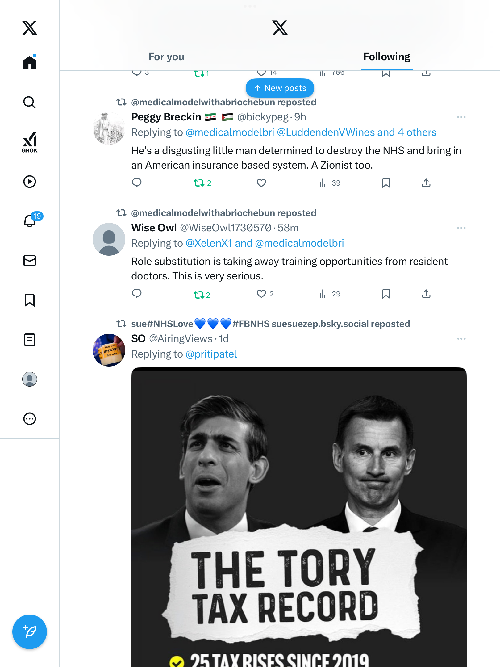
Task: Open sidebar Bookmarks page
Action: coord(30,300)
